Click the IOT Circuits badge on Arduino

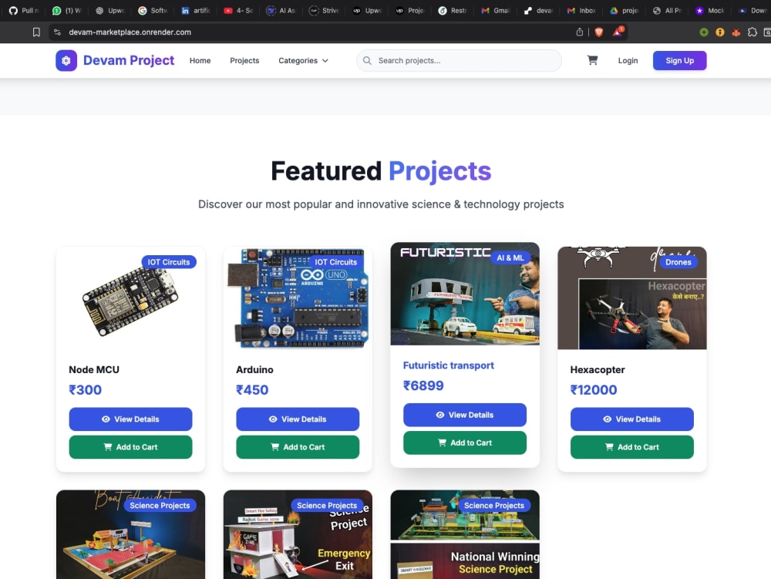[336, 262]
